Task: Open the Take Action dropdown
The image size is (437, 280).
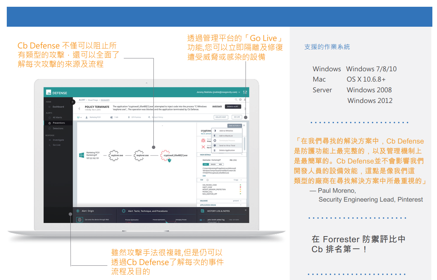Action: [234, 126]
